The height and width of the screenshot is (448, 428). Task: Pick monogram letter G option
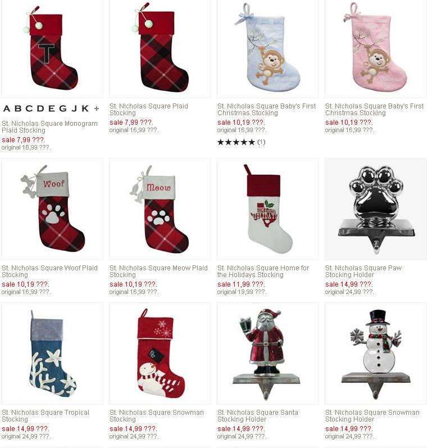[63, 108]
